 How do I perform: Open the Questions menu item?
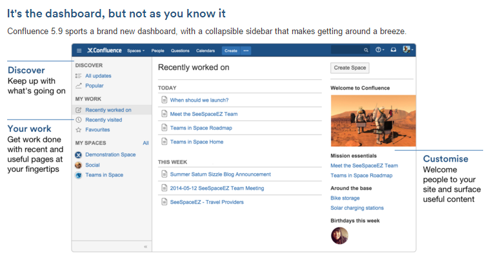point(180,51)
